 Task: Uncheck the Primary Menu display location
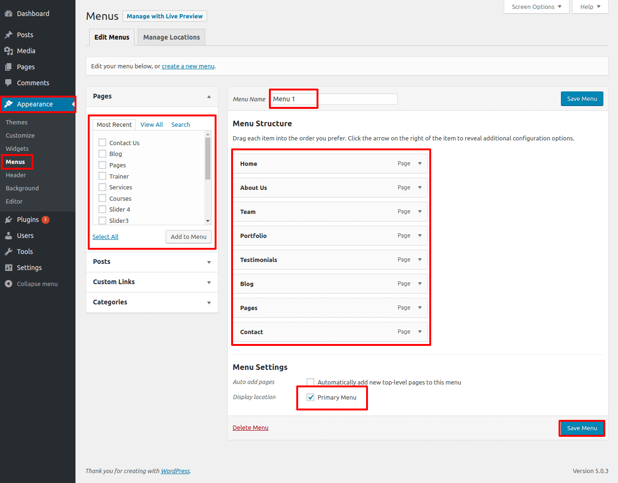tap(310, 397)
